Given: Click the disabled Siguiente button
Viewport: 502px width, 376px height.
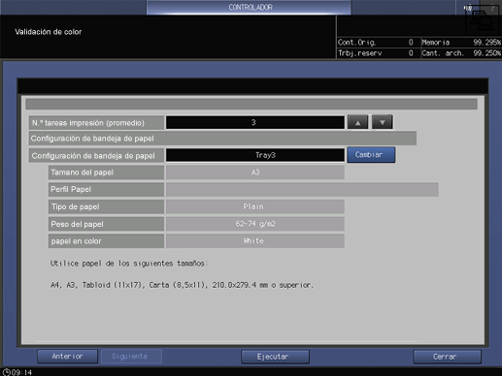Looking at the screenshot, I should point(131,357).
